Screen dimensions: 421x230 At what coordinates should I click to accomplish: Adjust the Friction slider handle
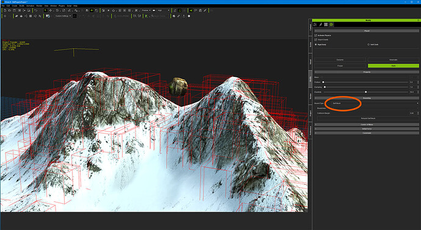tap(323, 82)
